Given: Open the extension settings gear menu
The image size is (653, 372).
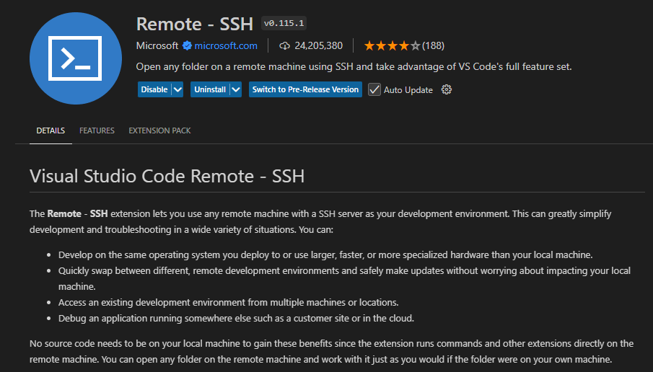Looking at the screenshot, I should tap(446, 89).
